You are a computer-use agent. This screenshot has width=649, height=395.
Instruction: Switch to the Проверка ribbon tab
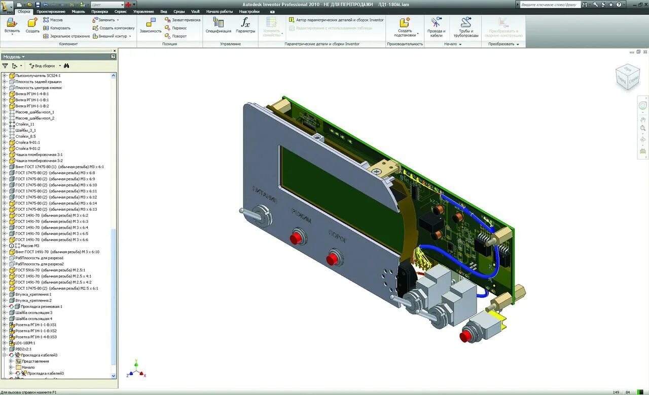(99, 11)
